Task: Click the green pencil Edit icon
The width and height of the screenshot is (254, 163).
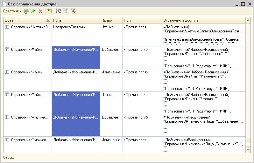Action: 33,11
